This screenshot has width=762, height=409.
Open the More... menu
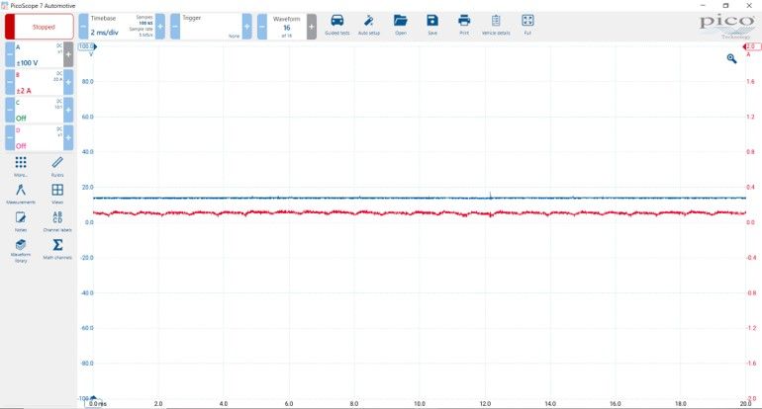coord(21,166)
